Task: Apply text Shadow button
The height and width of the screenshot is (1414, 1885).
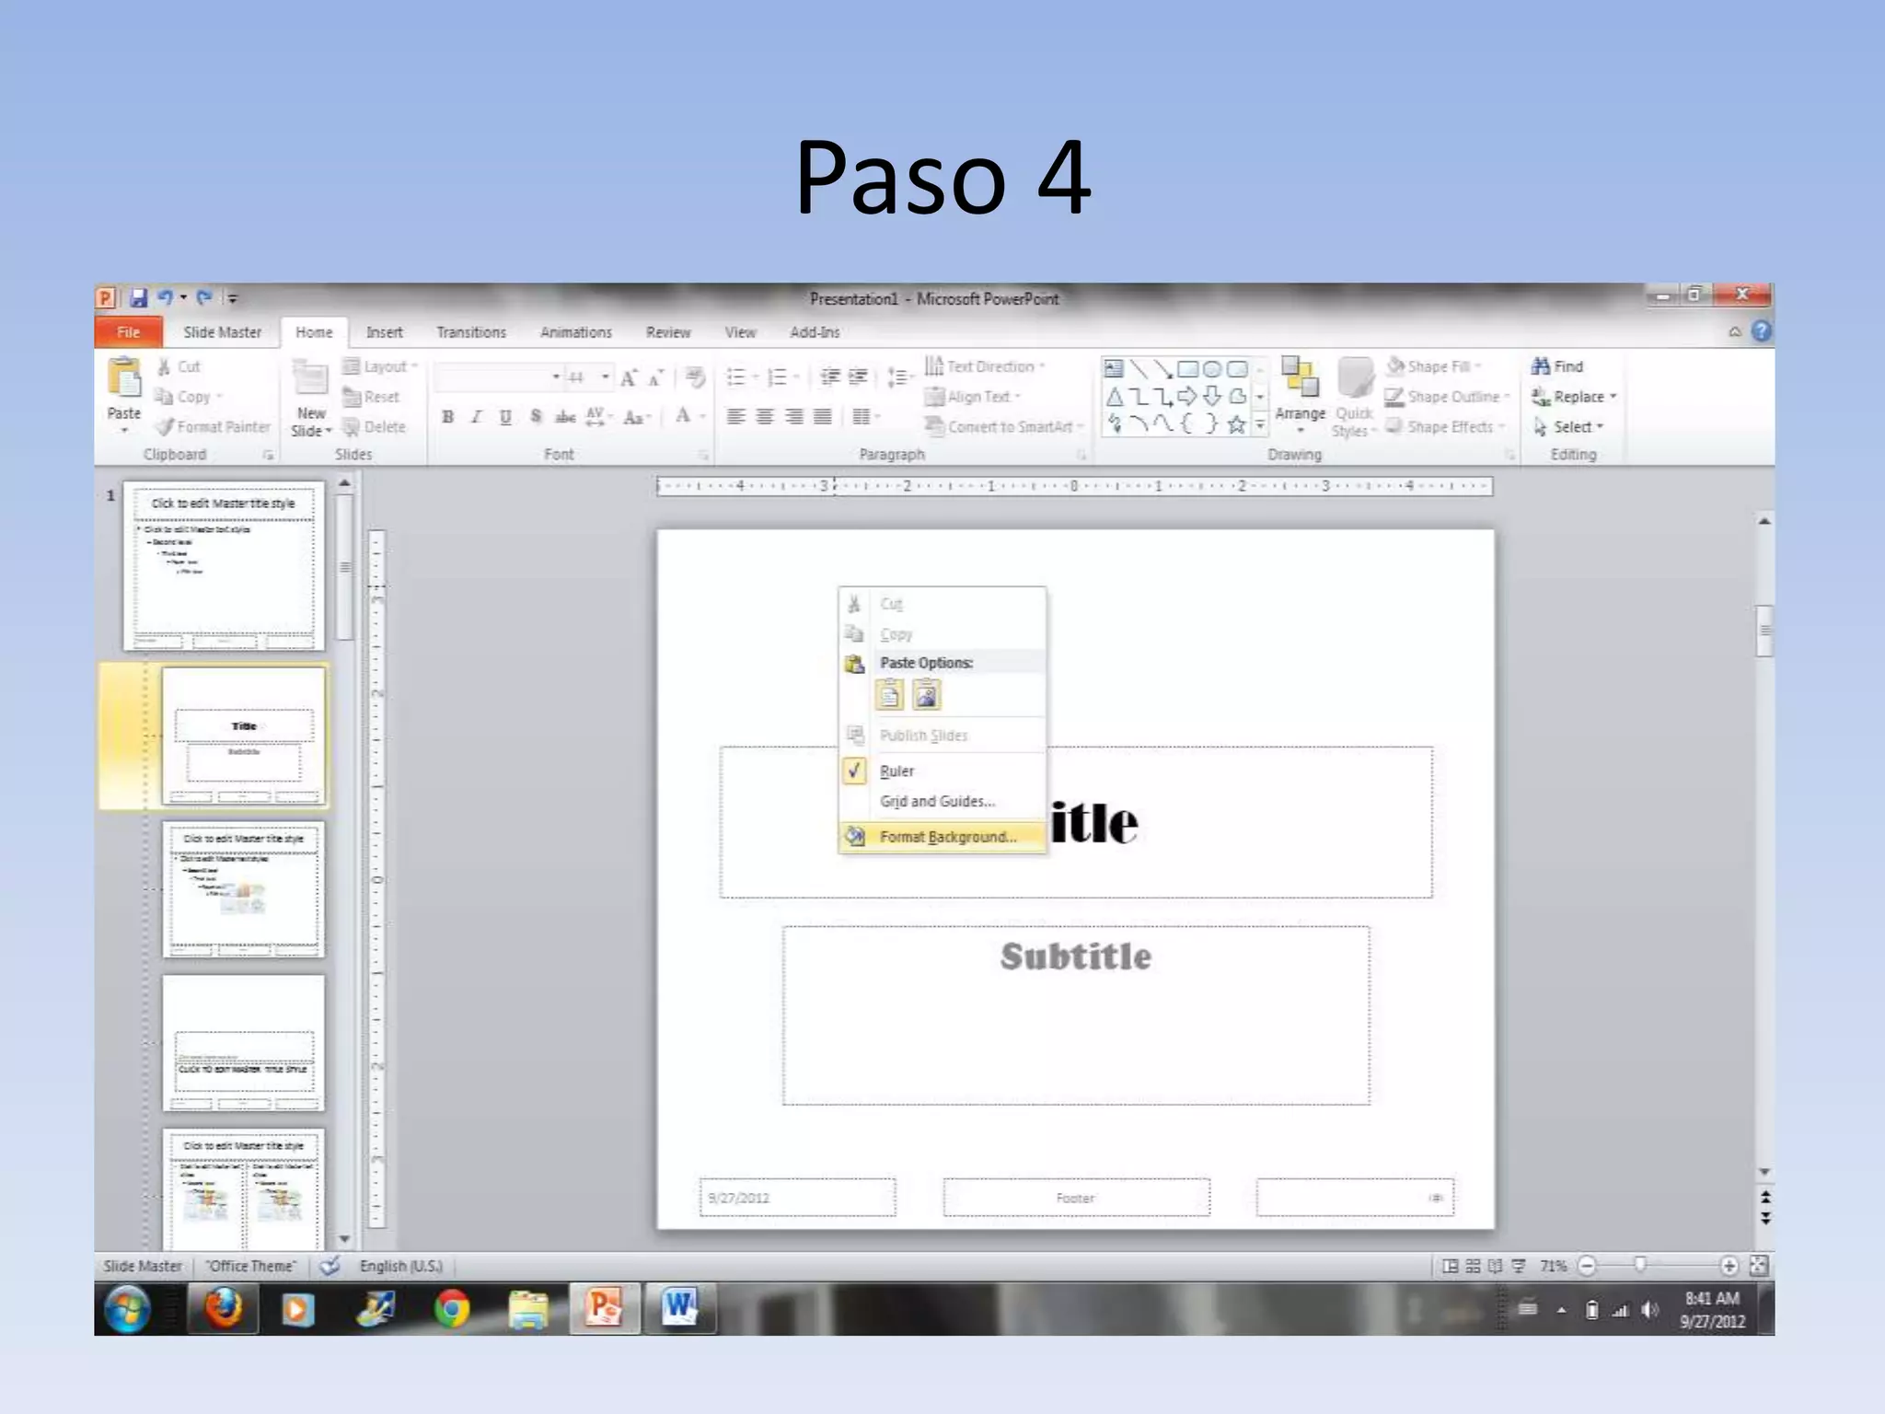Action: [536, 417]
